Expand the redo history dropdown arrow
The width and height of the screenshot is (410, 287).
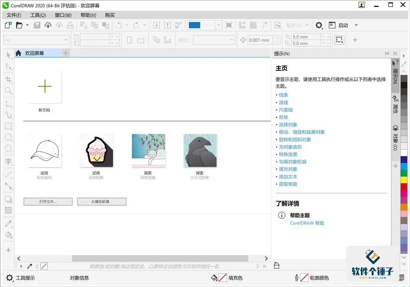coord(145,25)
